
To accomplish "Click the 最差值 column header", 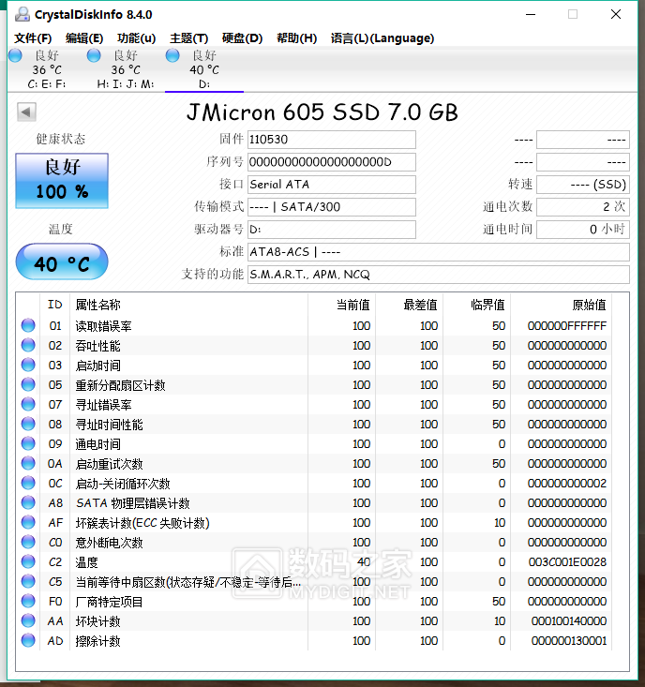I will click(410, 305).
